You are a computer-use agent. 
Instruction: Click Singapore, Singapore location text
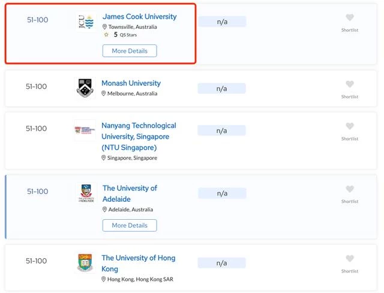[x=132, y=158]
